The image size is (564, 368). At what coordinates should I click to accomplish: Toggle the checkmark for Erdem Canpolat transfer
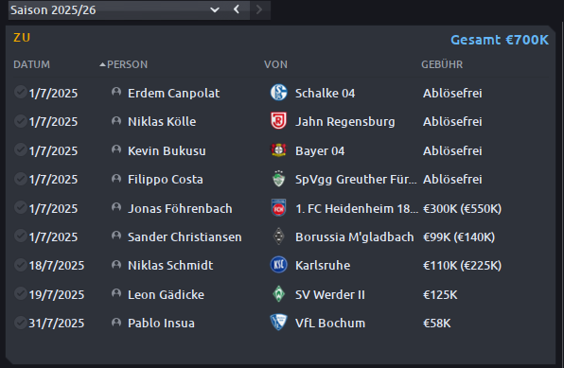coord(21,92)
